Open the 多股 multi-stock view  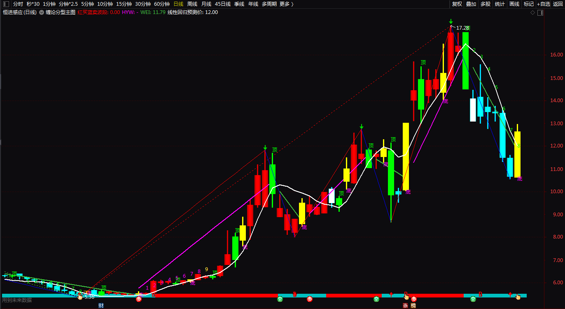[x=486, y=4]
